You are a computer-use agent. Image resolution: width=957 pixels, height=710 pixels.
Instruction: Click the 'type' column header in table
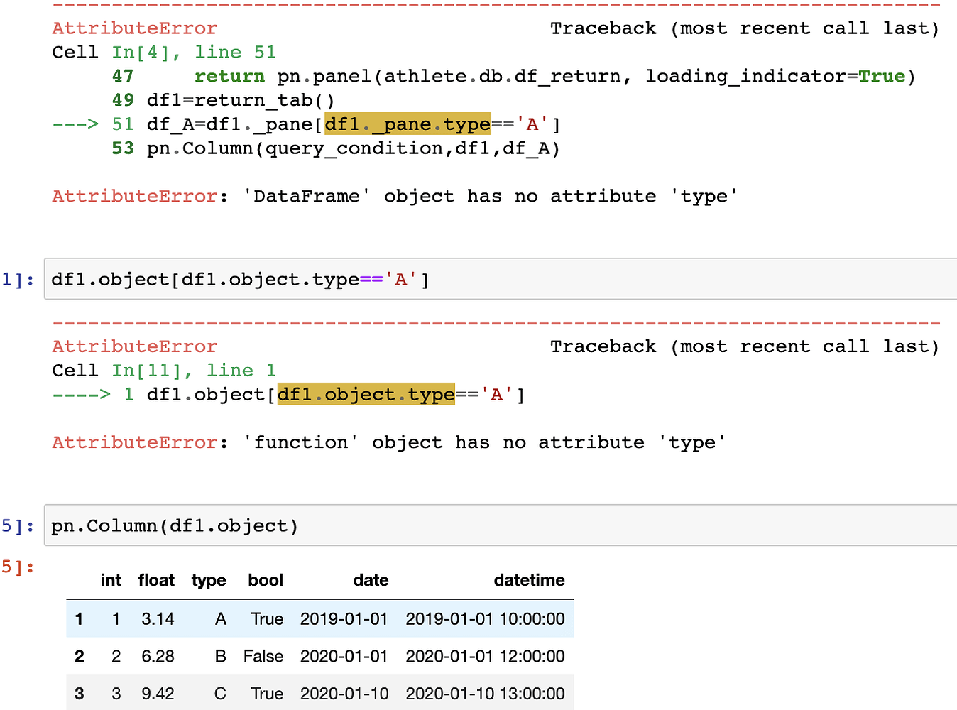click(x=208, y=580)
